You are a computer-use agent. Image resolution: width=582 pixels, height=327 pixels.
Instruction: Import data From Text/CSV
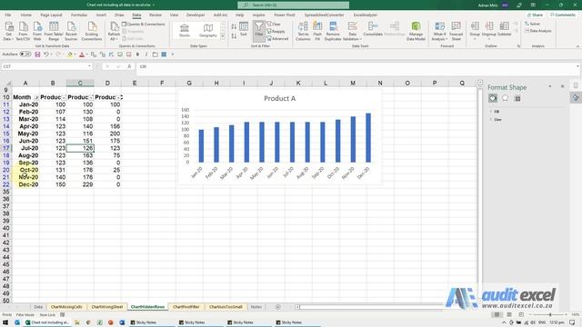tap(23, 31)
